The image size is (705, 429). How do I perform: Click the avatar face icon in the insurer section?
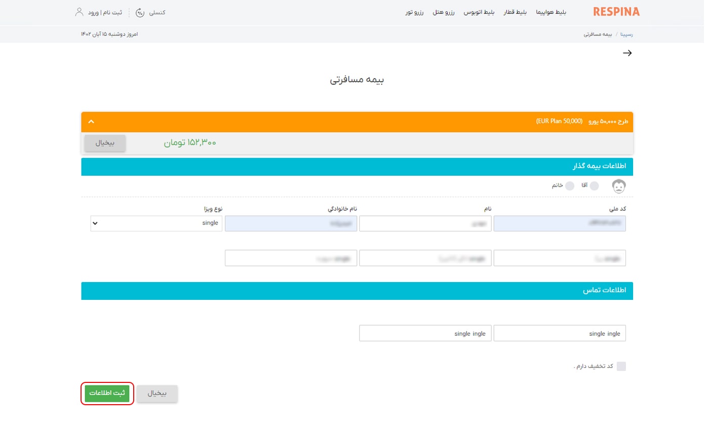tap(619, 186)
